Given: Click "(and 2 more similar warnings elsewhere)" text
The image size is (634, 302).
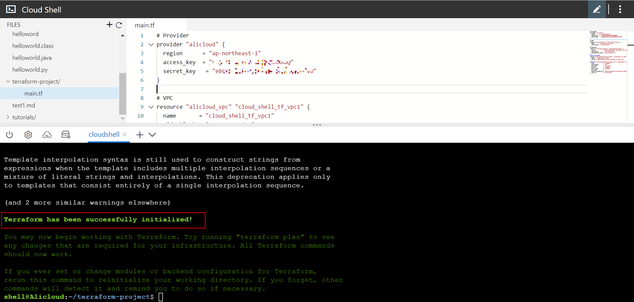Looking at the screenshot, I should click(88, 203).
